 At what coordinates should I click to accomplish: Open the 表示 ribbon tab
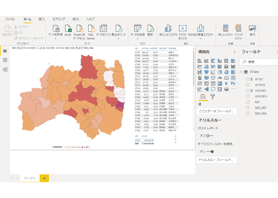pos(76,19)
